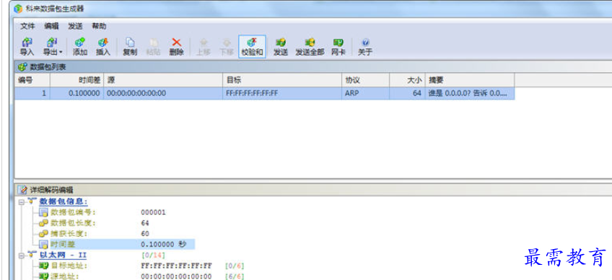
Task: Collapse the 以太网 - II tree node
Action: point(21,256)
